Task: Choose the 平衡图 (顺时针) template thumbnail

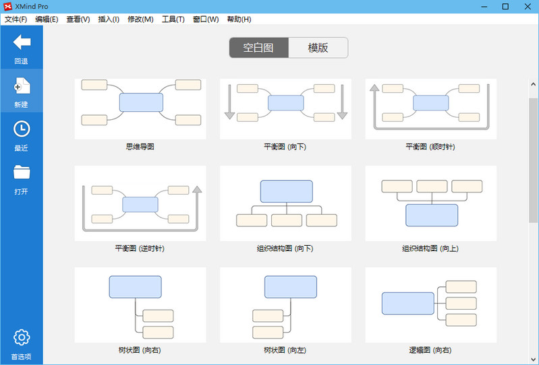Action: [430, 108]
